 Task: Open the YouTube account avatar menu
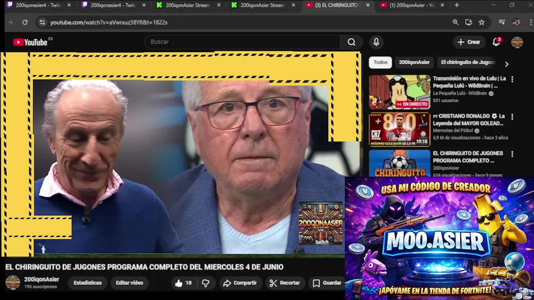pyautogui.click(x=517, y=42)
